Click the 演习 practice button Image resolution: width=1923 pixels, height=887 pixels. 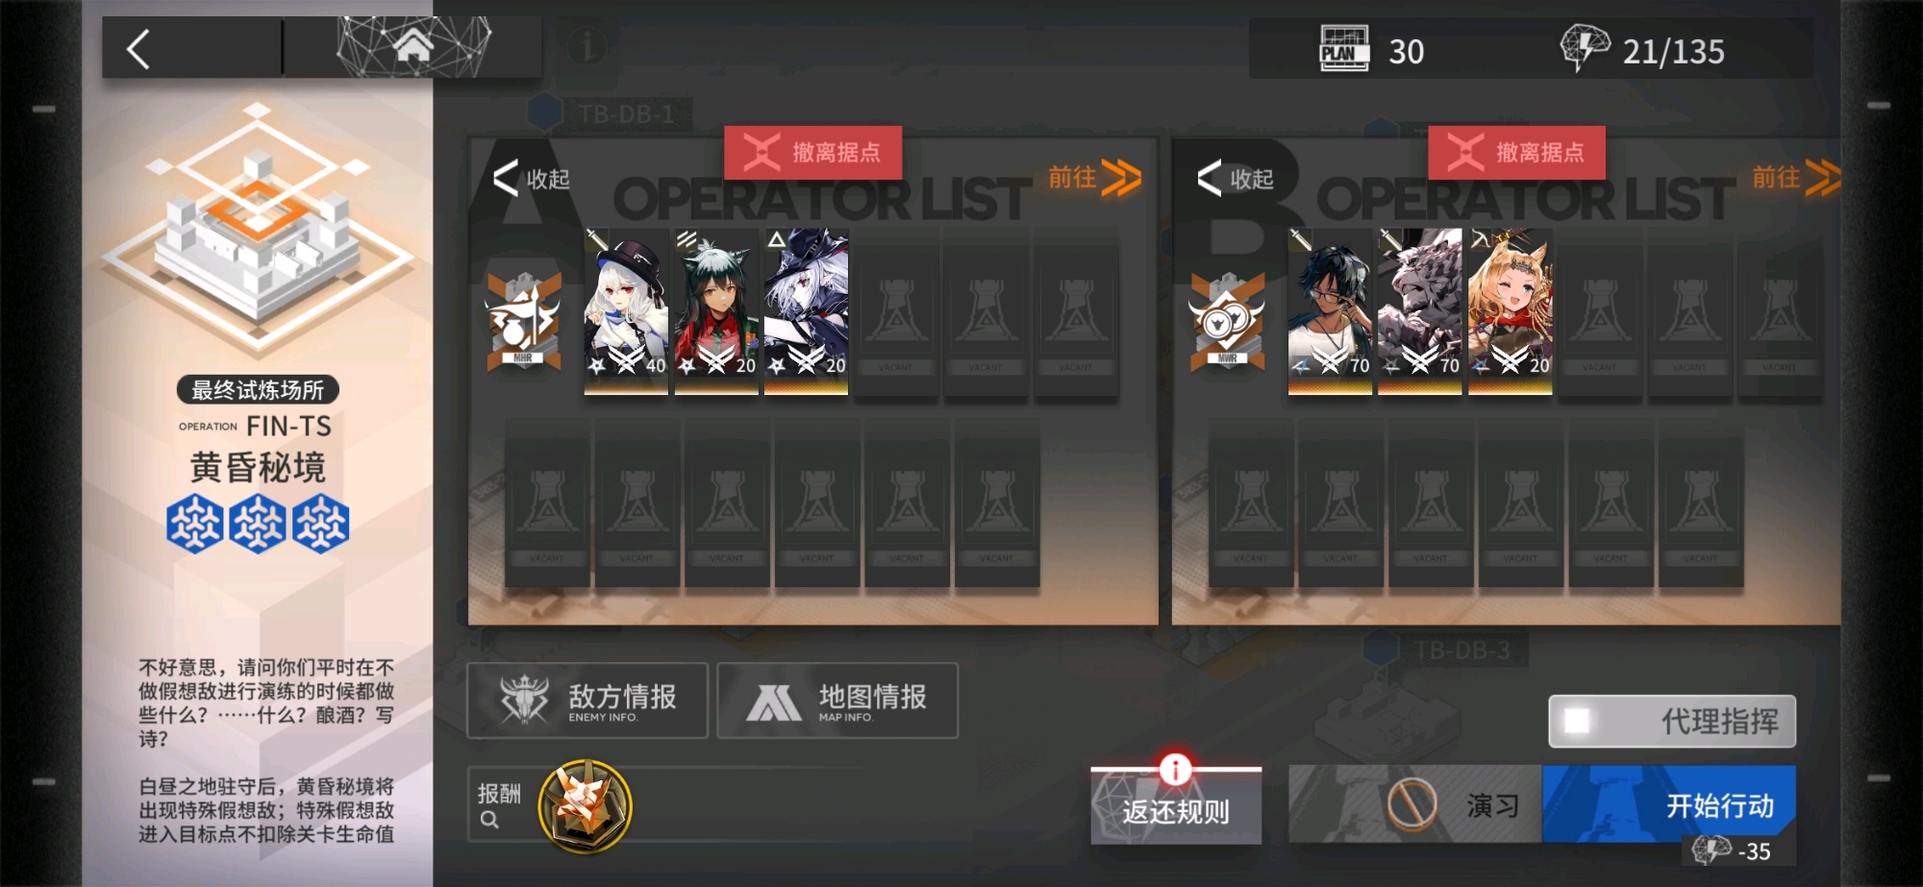(1415, 804)
